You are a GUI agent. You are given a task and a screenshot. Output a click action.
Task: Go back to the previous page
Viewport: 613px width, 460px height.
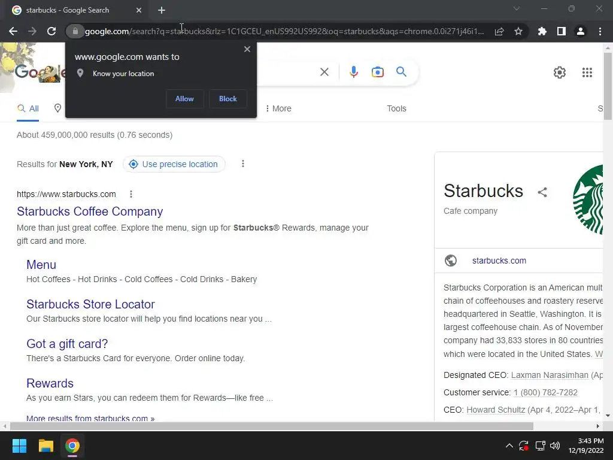click(13, 31)
